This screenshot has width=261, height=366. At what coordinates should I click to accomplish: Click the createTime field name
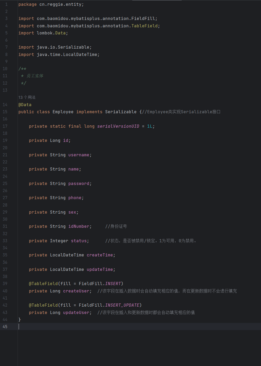(x=100, y=255)
